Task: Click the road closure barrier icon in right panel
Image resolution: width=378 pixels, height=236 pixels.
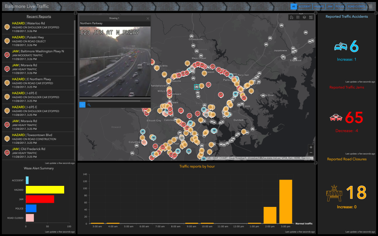Action: point(333,193)
